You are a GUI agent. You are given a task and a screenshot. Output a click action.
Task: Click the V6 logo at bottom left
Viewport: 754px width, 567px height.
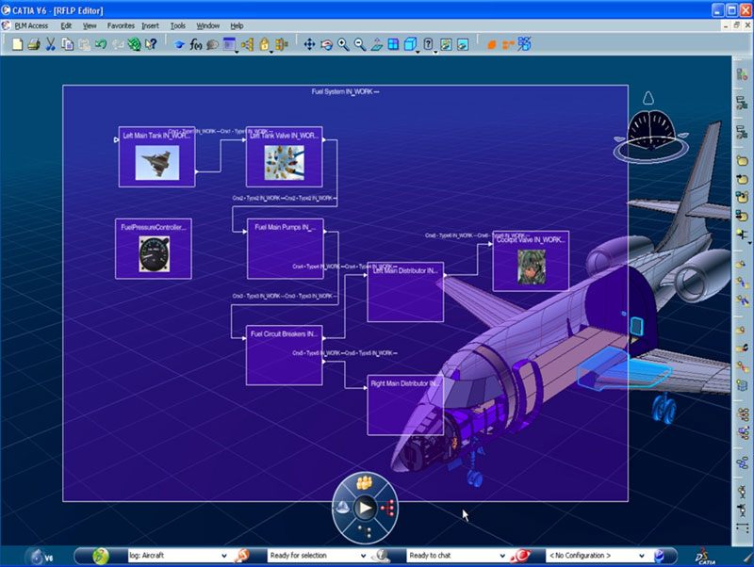[41, 557]
